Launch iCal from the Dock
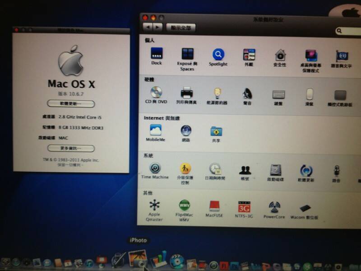This screenshot has width=361, height=271. pyautogui.click(x=68, y=263)
